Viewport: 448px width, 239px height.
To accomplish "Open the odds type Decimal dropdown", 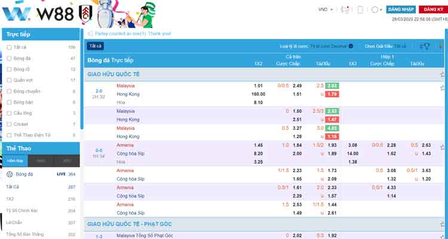I will (x=332, y=46).
